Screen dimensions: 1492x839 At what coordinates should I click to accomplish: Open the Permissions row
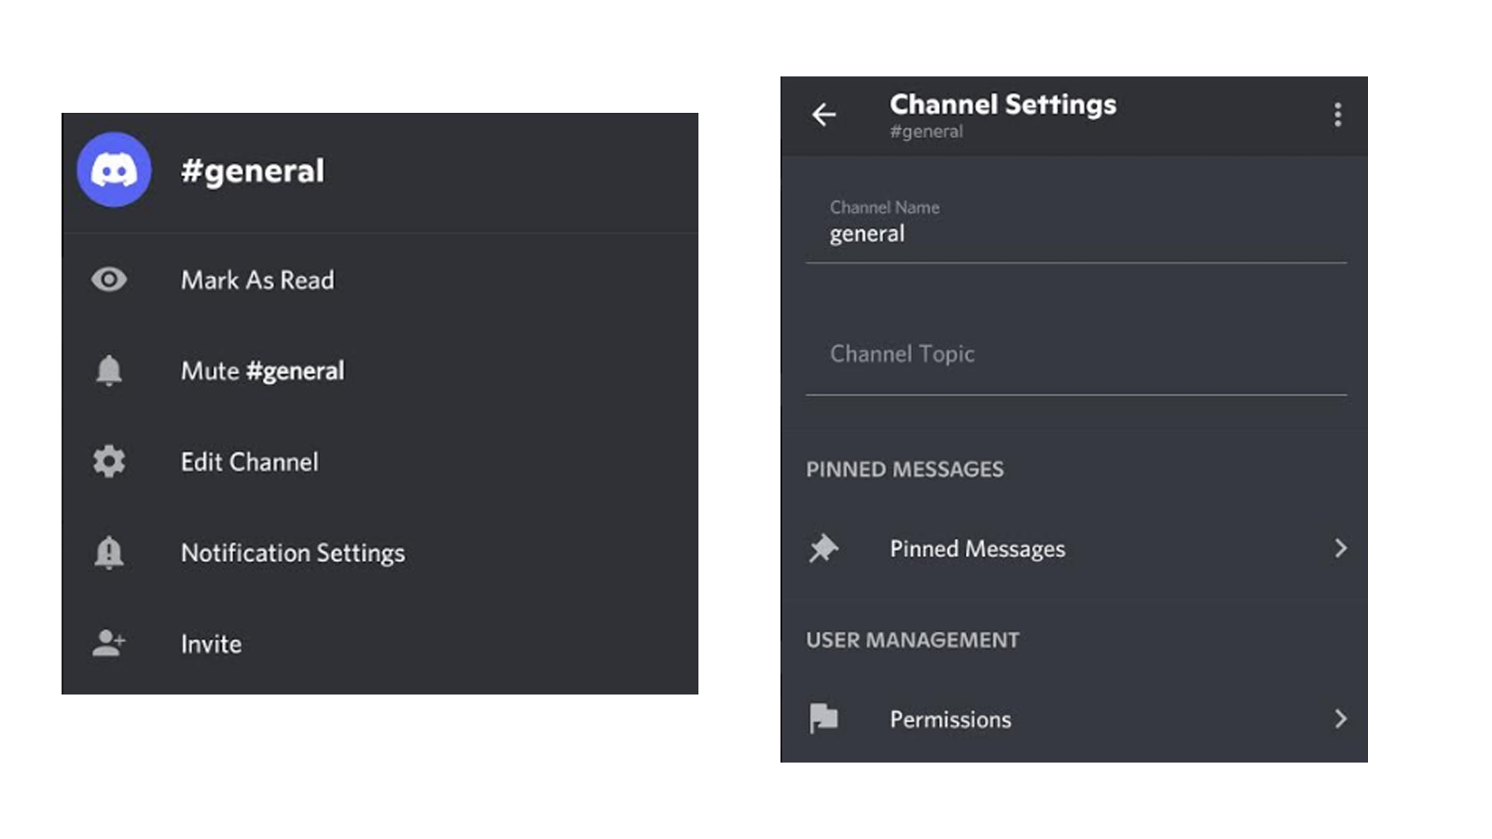1074,719
